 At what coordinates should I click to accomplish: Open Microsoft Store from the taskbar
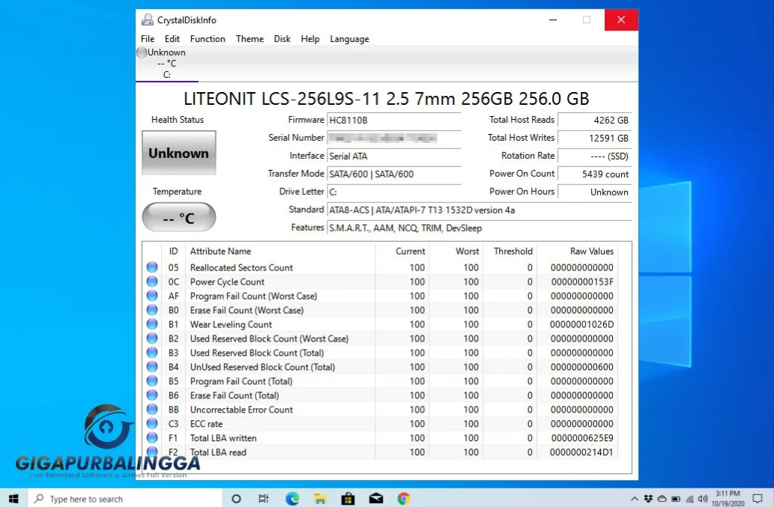[348, 499]
